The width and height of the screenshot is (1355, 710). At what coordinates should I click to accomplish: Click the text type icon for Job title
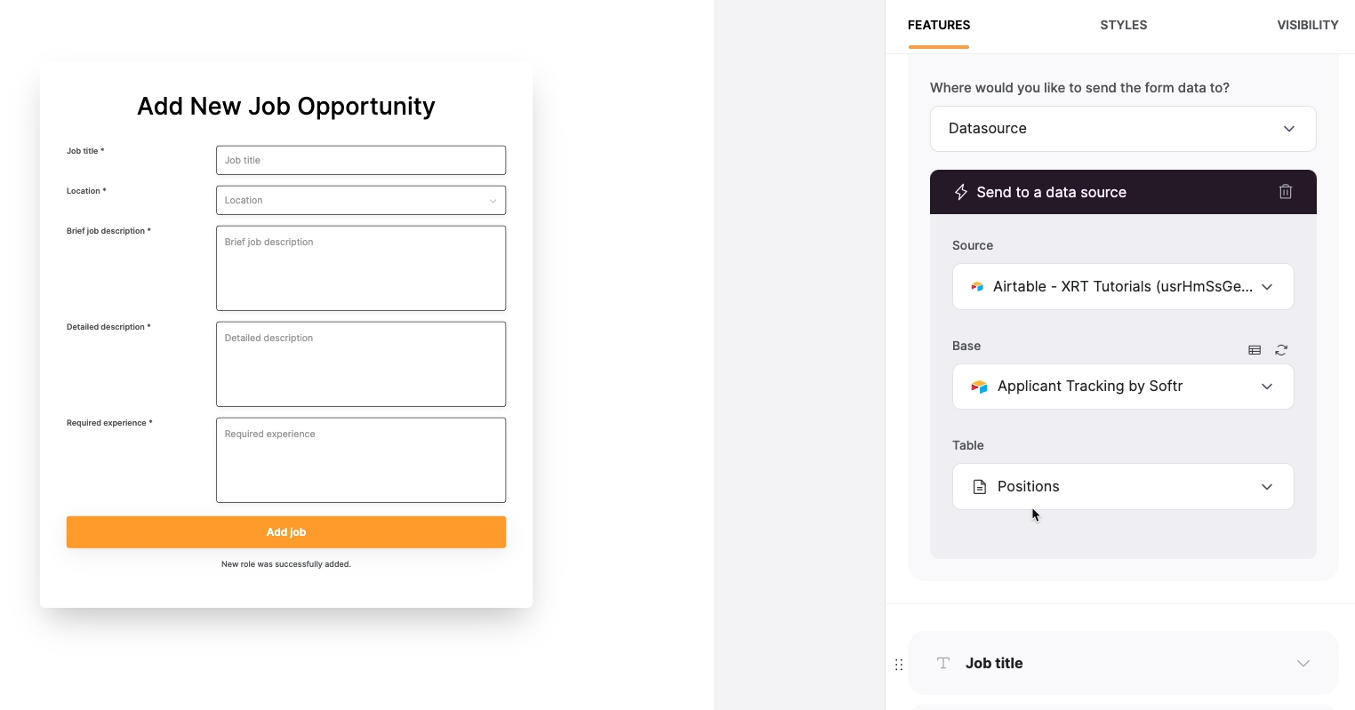click(943, 663)
